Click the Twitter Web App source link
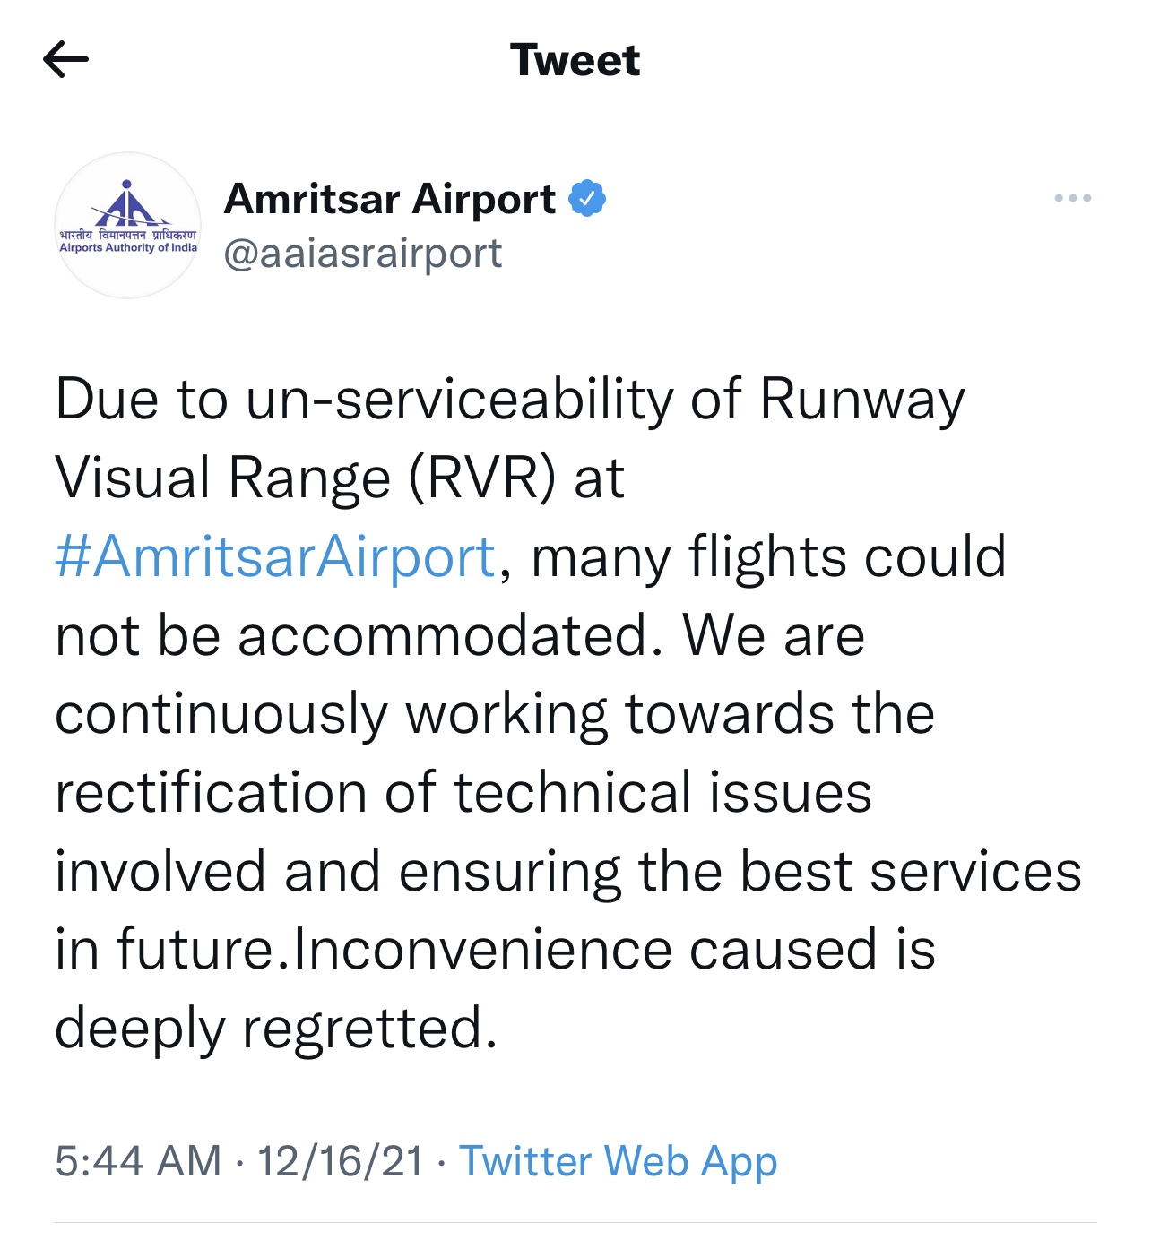 pos(618,1161)
